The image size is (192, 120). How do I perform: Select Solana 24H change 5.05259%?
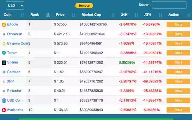click(x=127, y=62)
